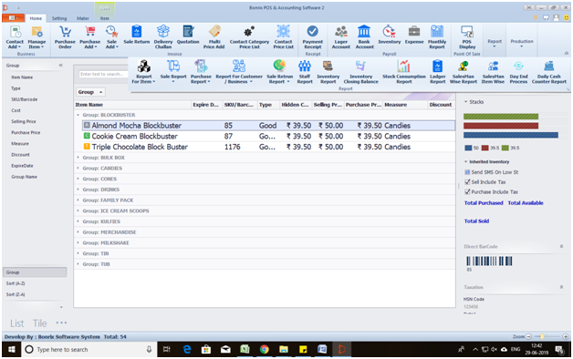Open the Monthly Report icon
This screenshot has height=359, width=573.
coord(437,36)
